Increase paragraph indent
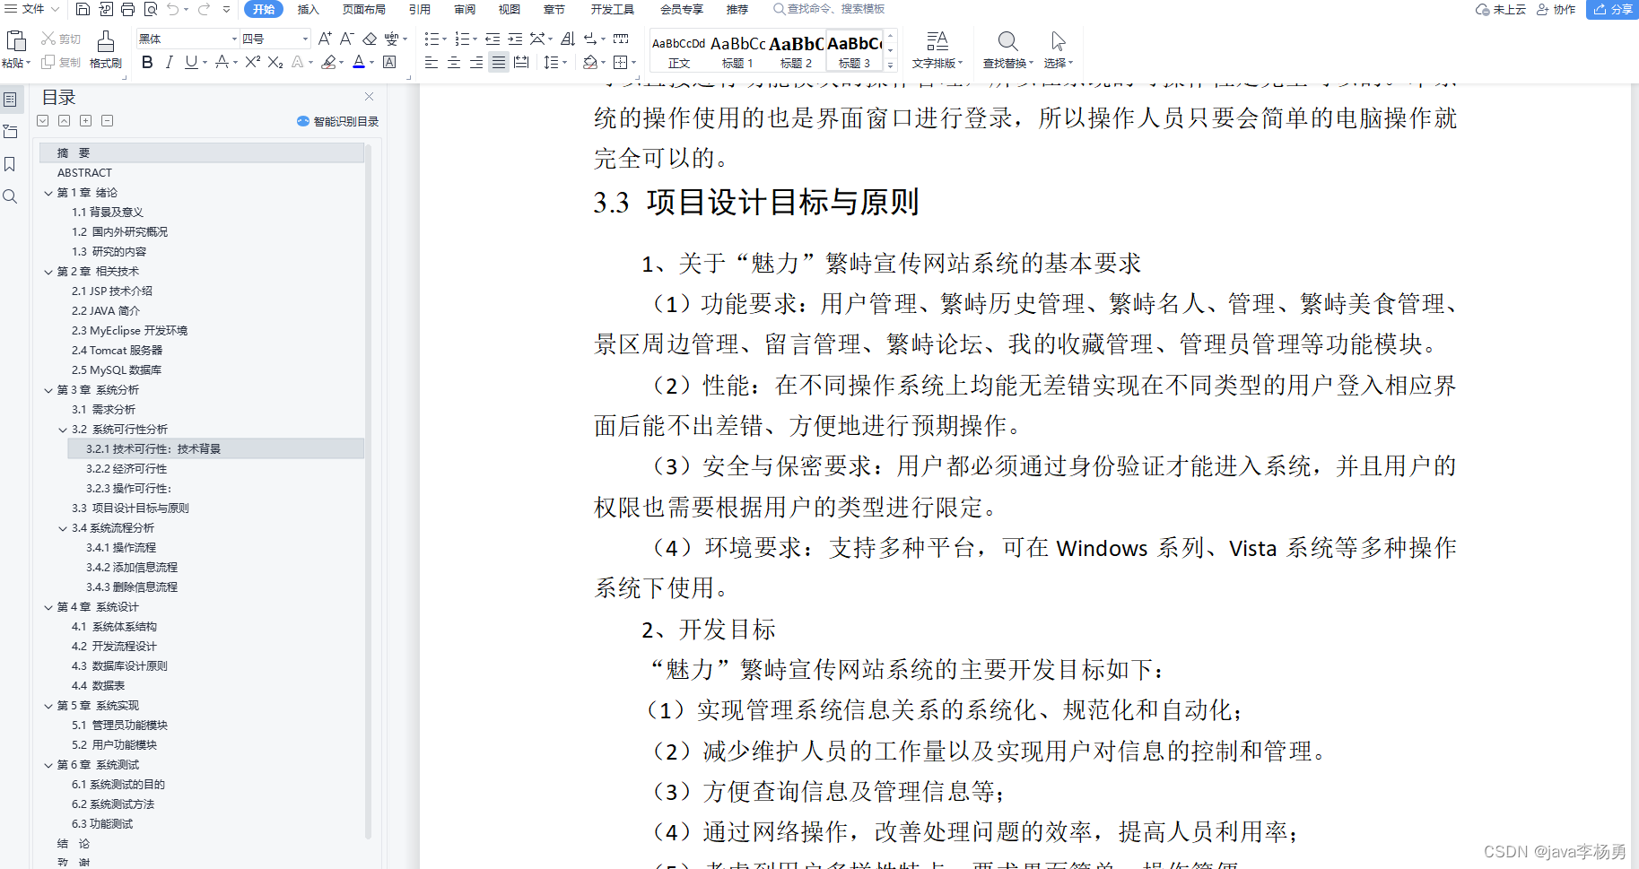This screenshot has width=1639, height=869. point(515,39)
